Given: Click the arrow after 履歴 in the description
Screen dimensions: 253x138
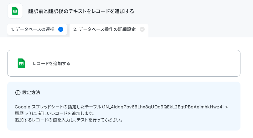Looking at the screenshot, I should 27,114.
